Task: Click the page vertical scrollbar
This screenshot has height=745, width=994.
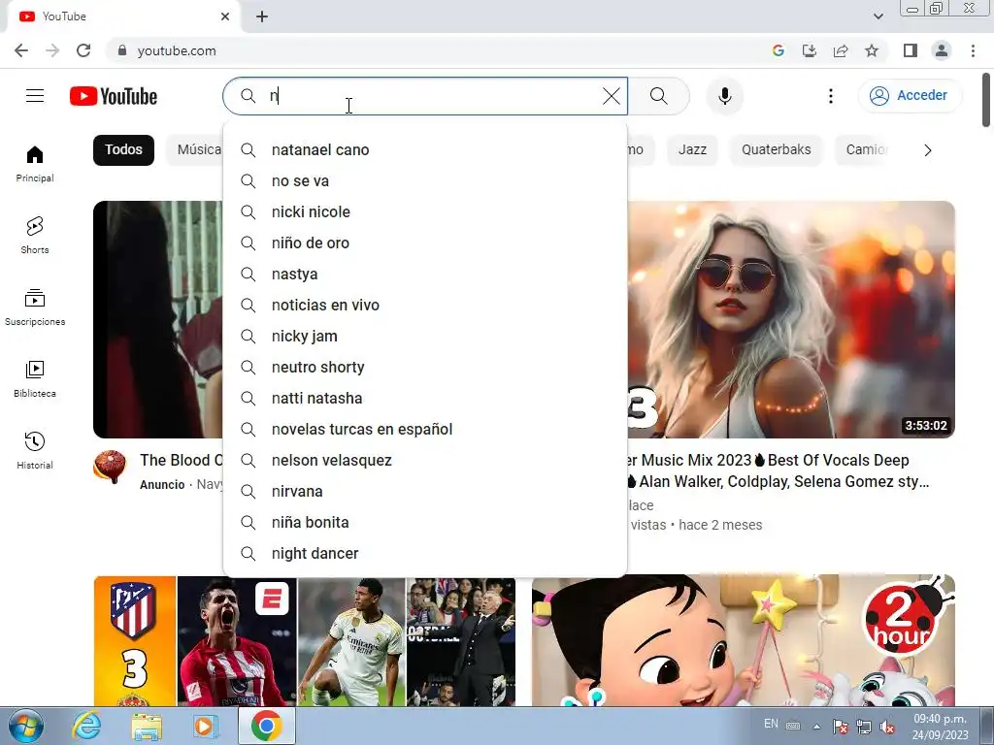Action: click(986, 101)
